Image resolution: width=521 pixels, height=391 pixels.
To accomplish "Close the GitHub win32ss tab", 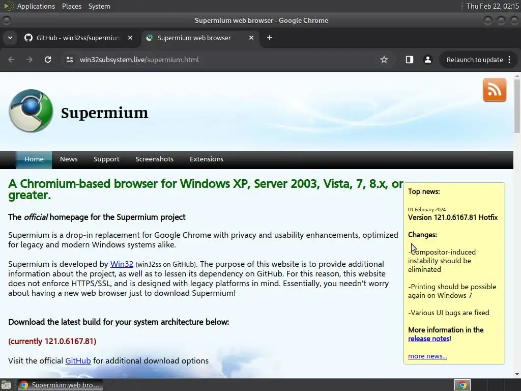I will click(130, 38).
